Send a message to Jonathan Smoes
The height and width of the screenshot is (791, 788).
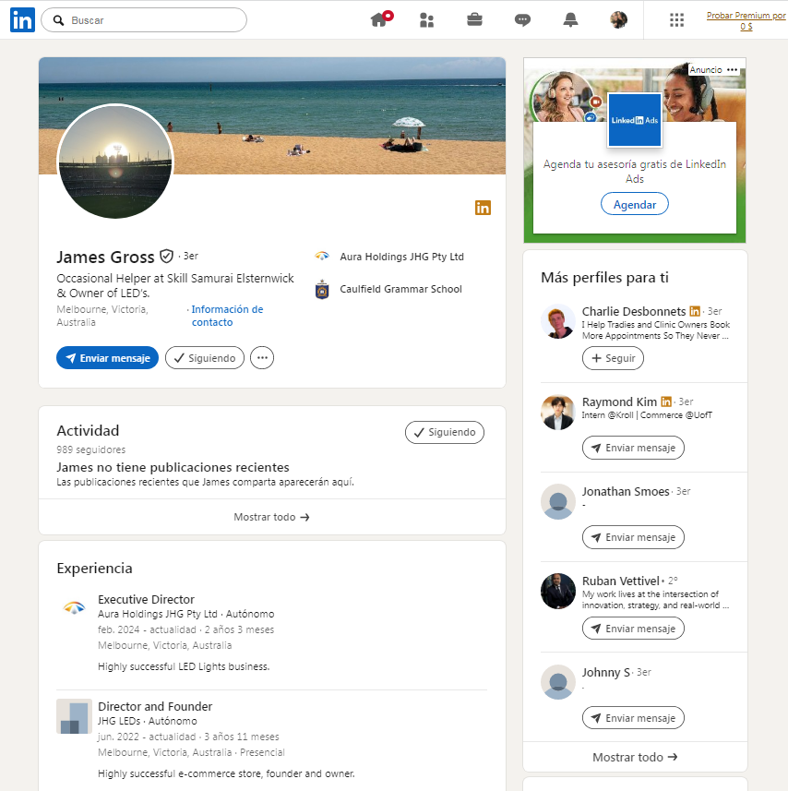(633, 537)
